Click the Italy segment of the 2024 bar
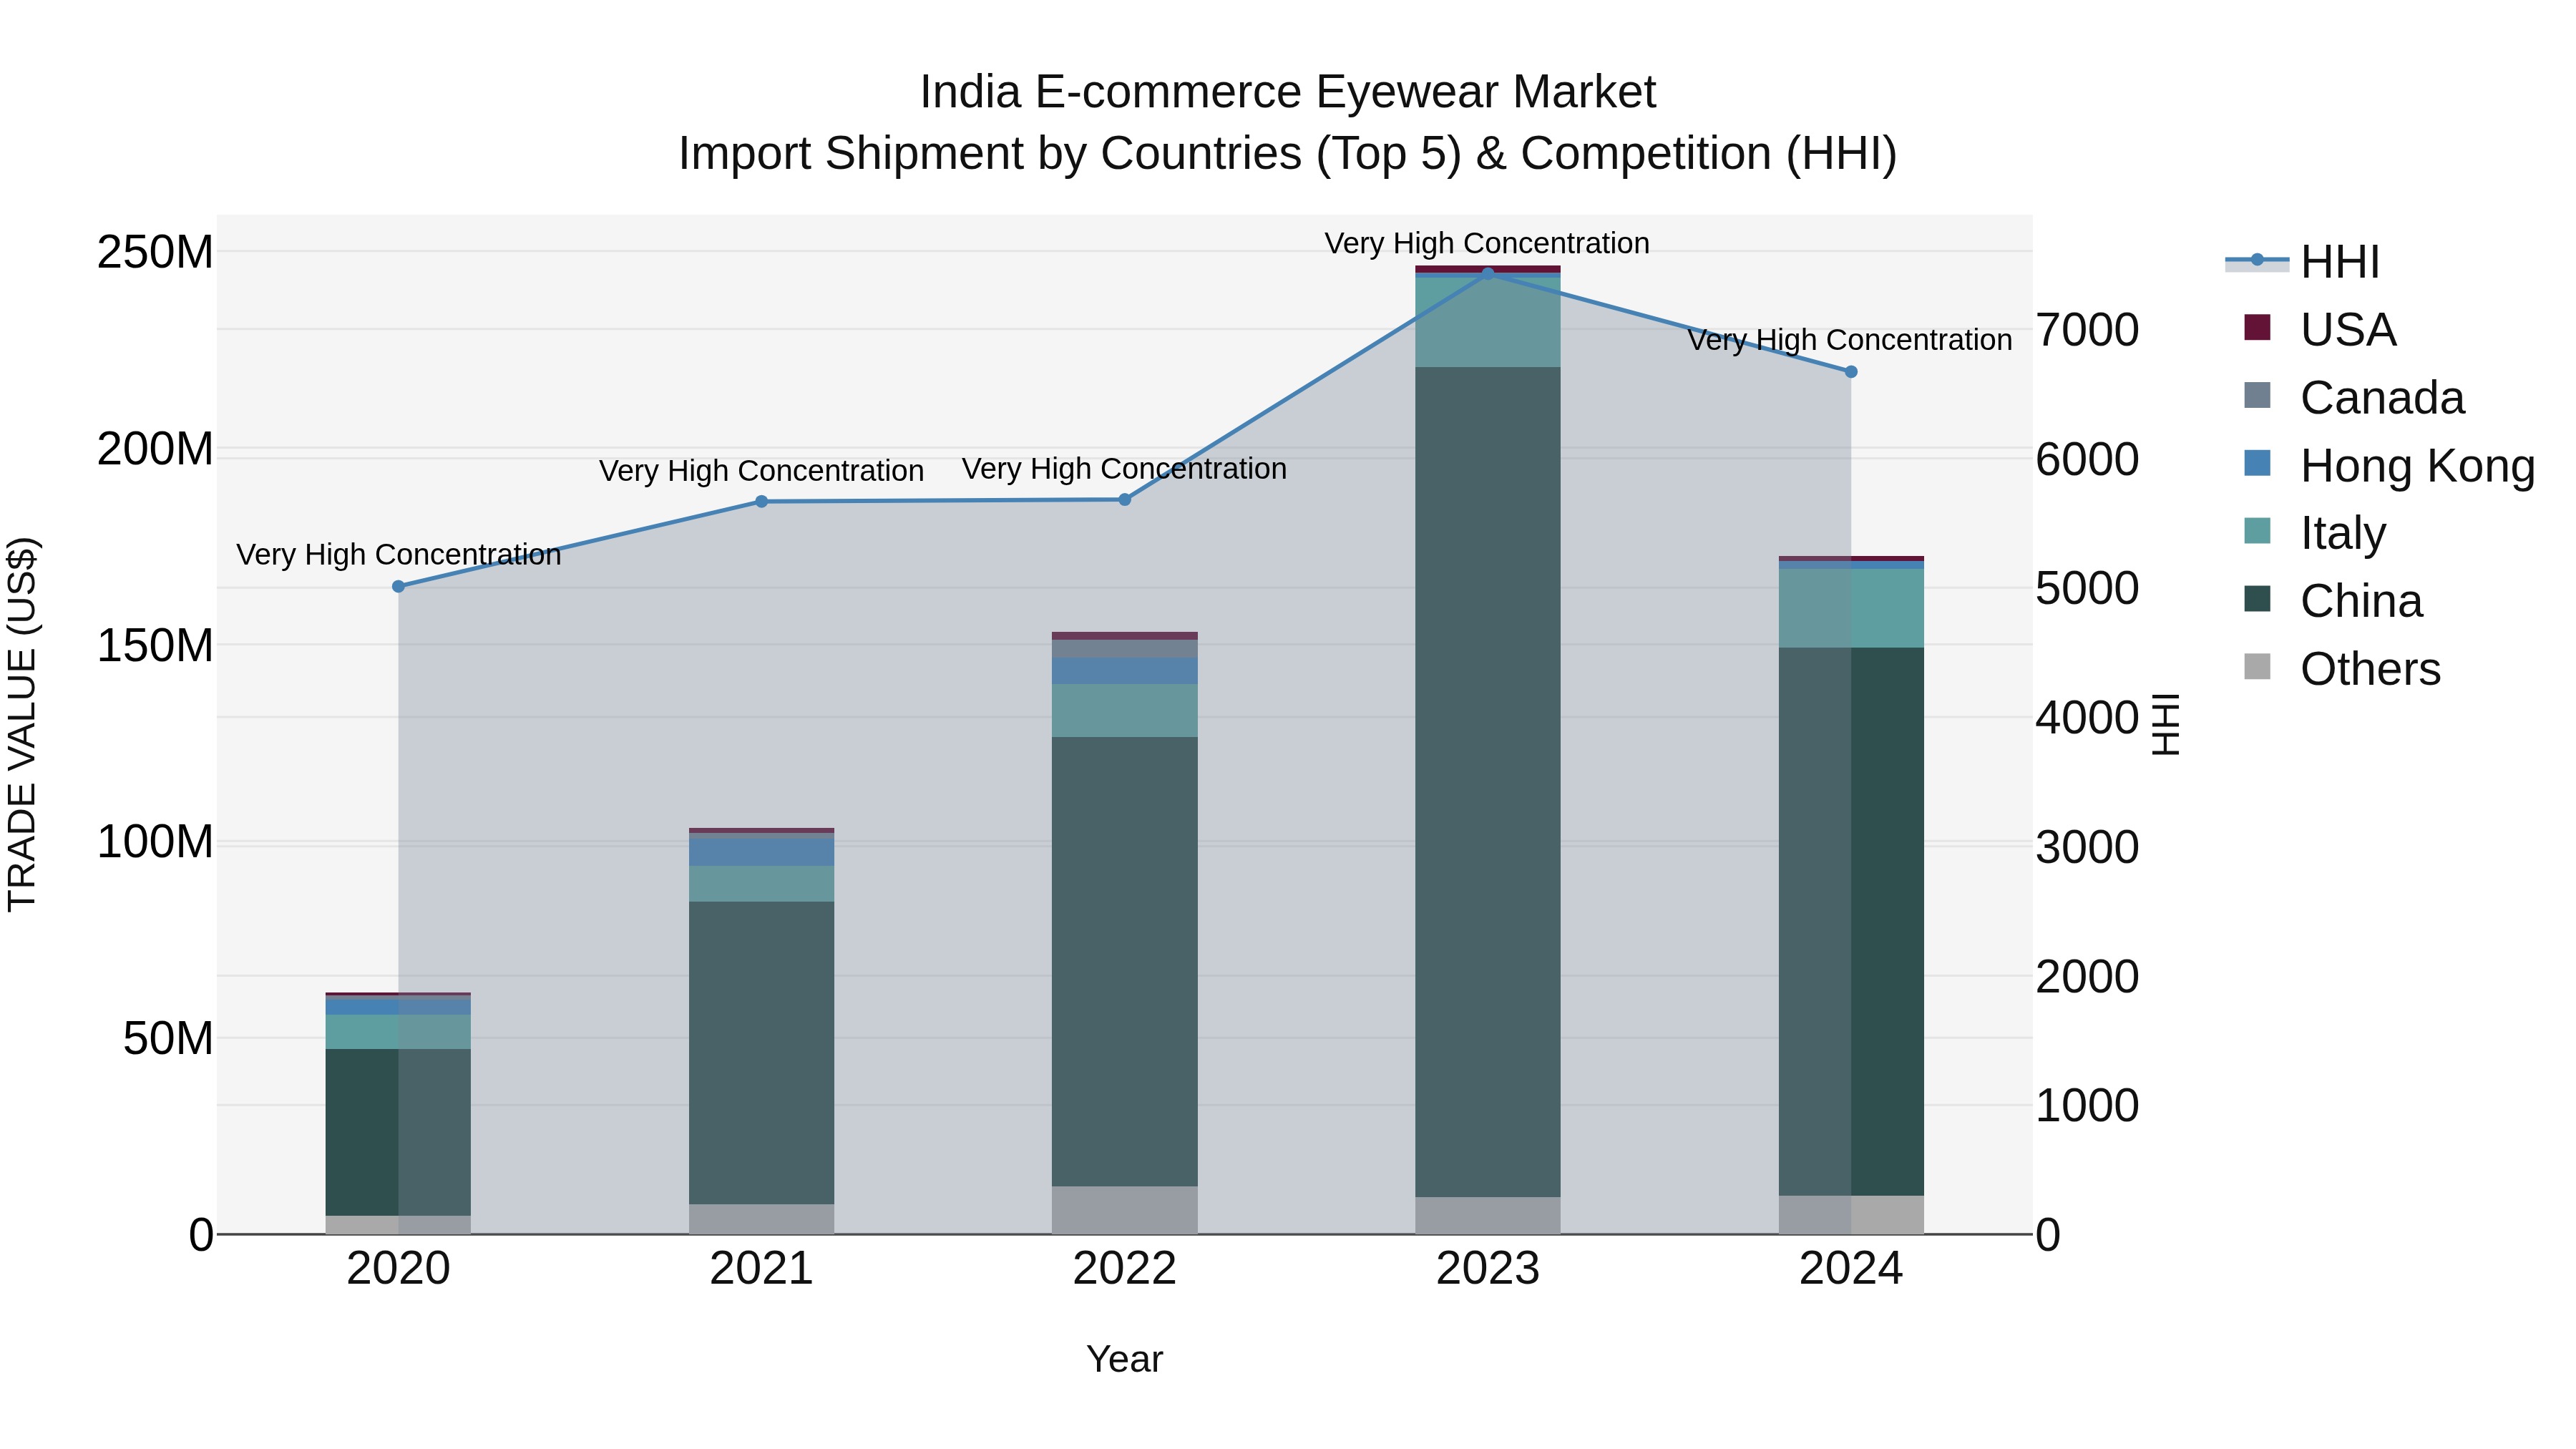Image resolution: width=2576 pixels, height=1449 pixels. point(1850,608)
